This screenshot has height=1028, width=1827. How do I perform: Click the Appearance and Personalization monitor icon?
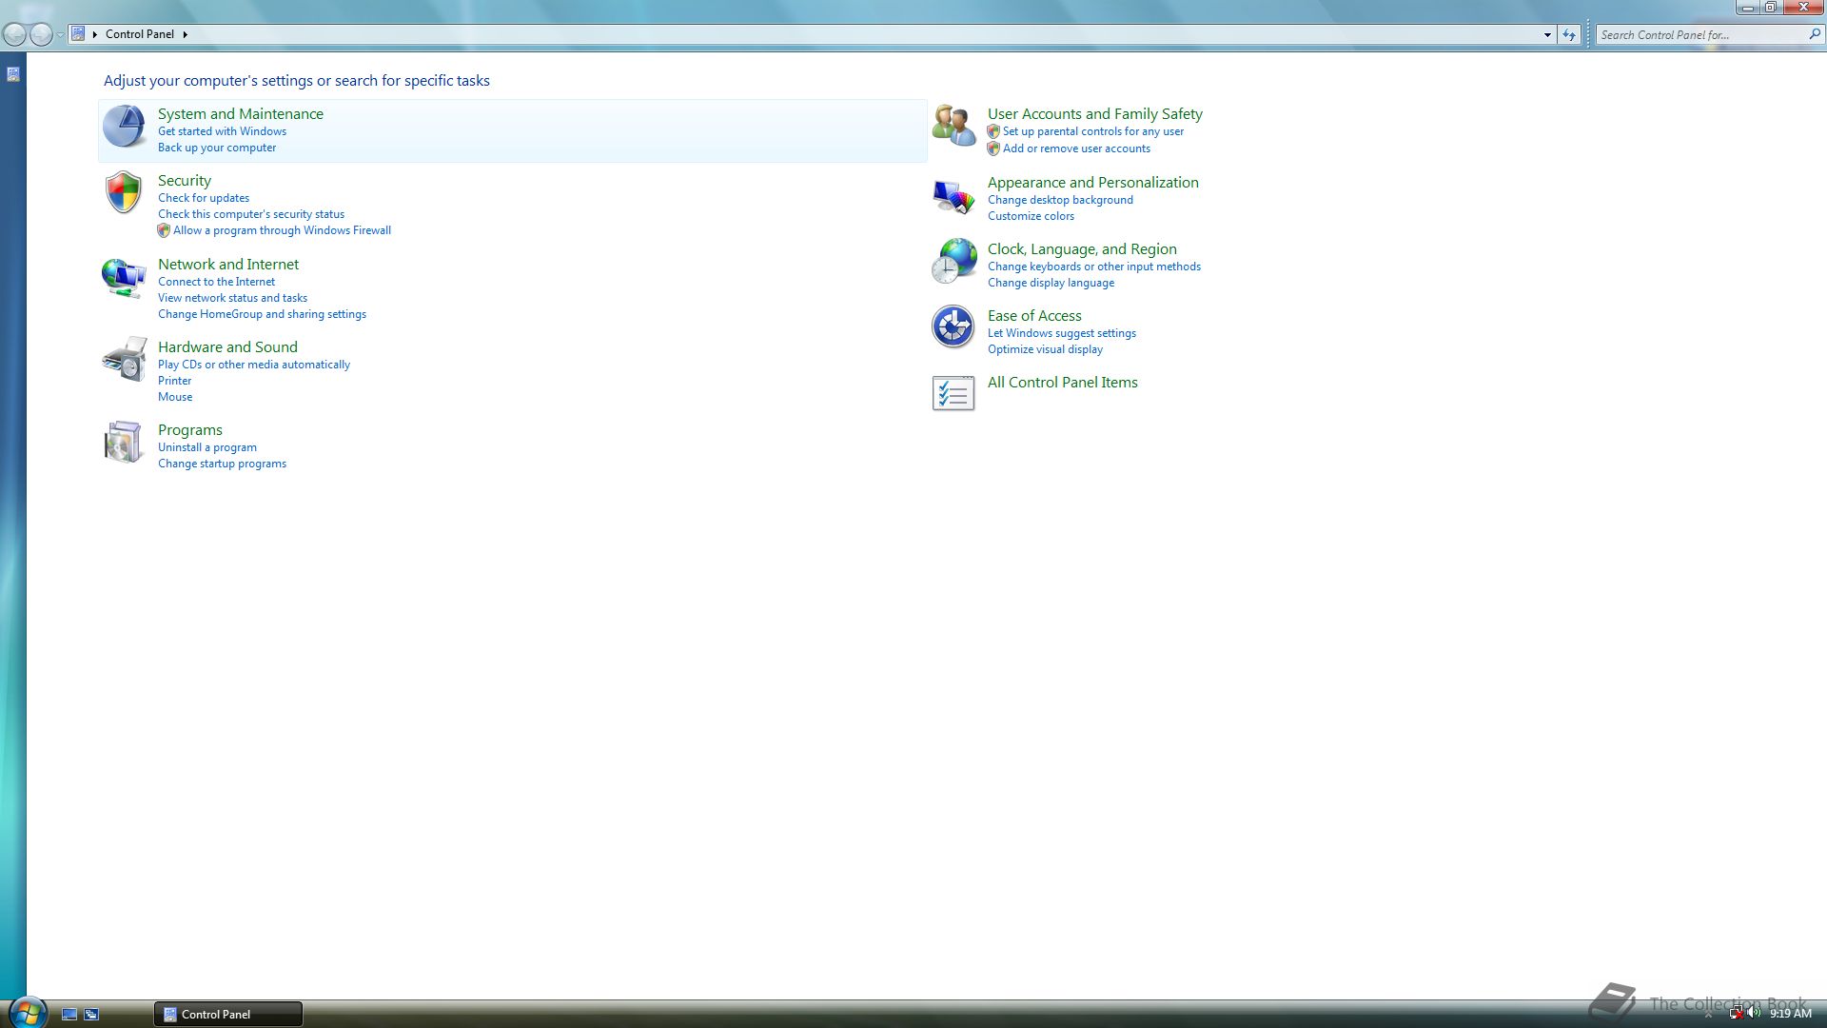953,196
